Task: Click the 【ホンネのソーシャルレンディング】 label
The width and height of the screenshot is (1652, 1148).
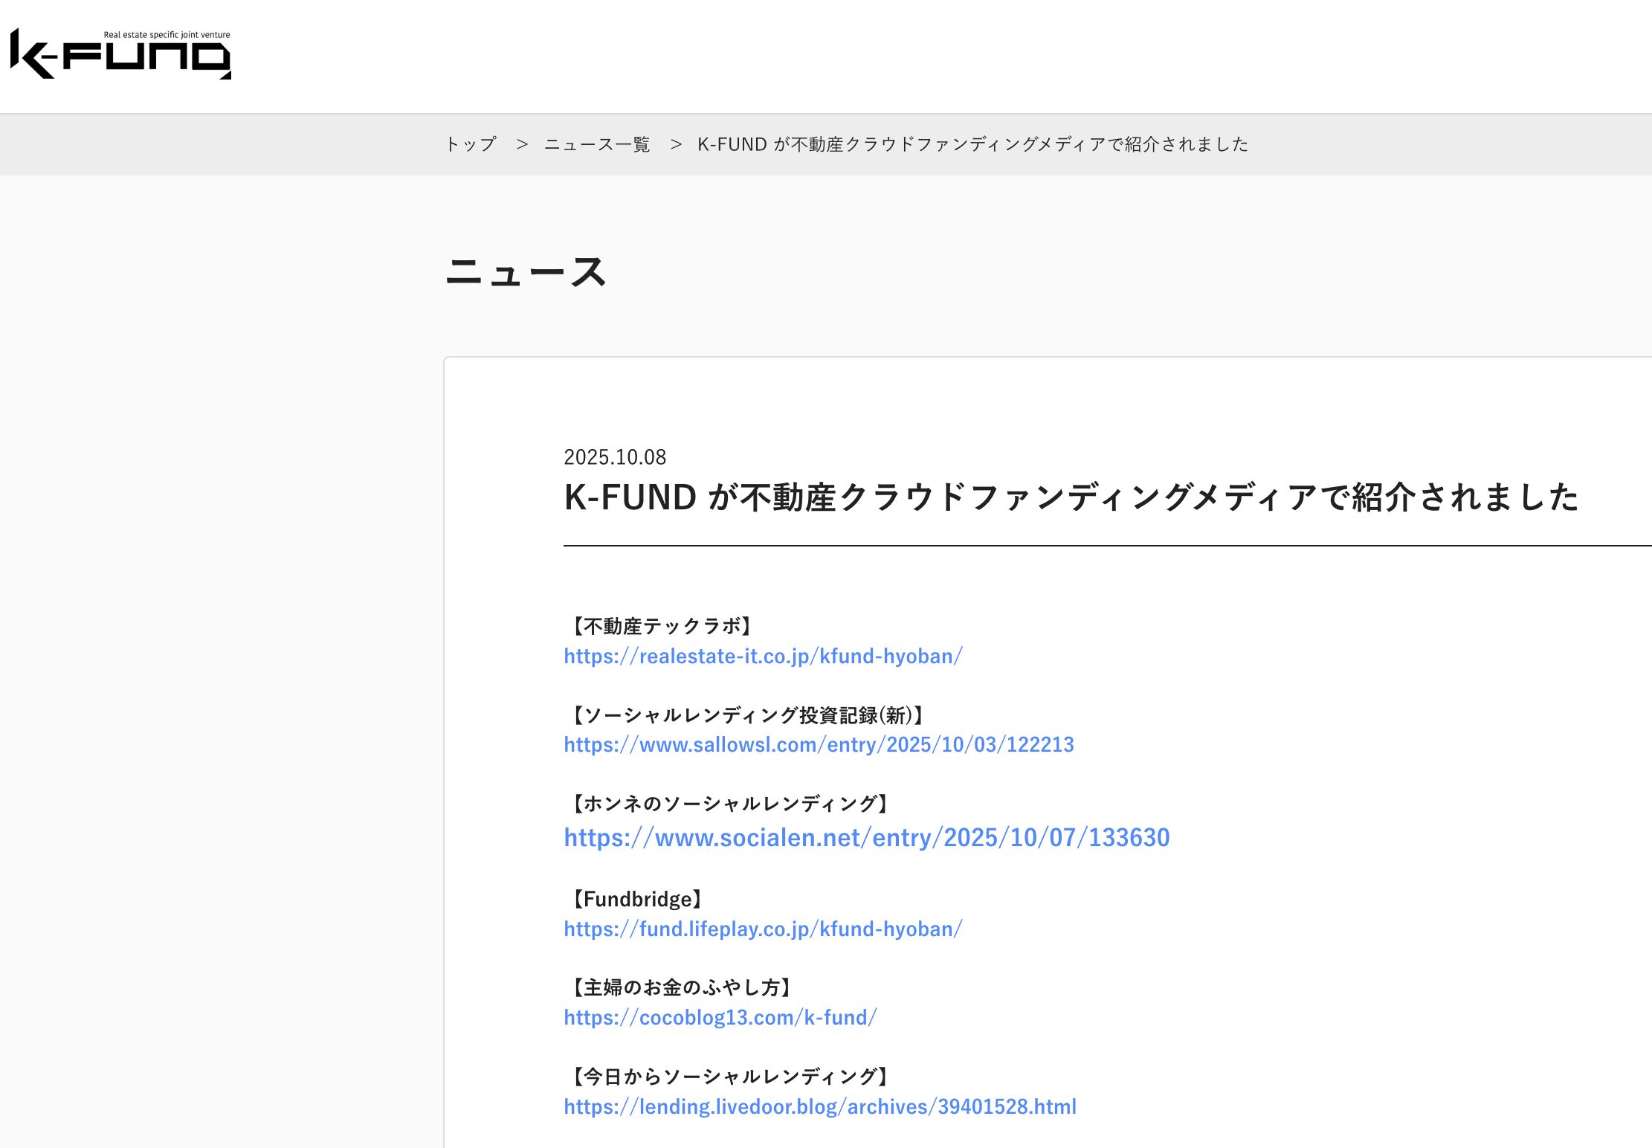Action: click(x=729, y=804)
